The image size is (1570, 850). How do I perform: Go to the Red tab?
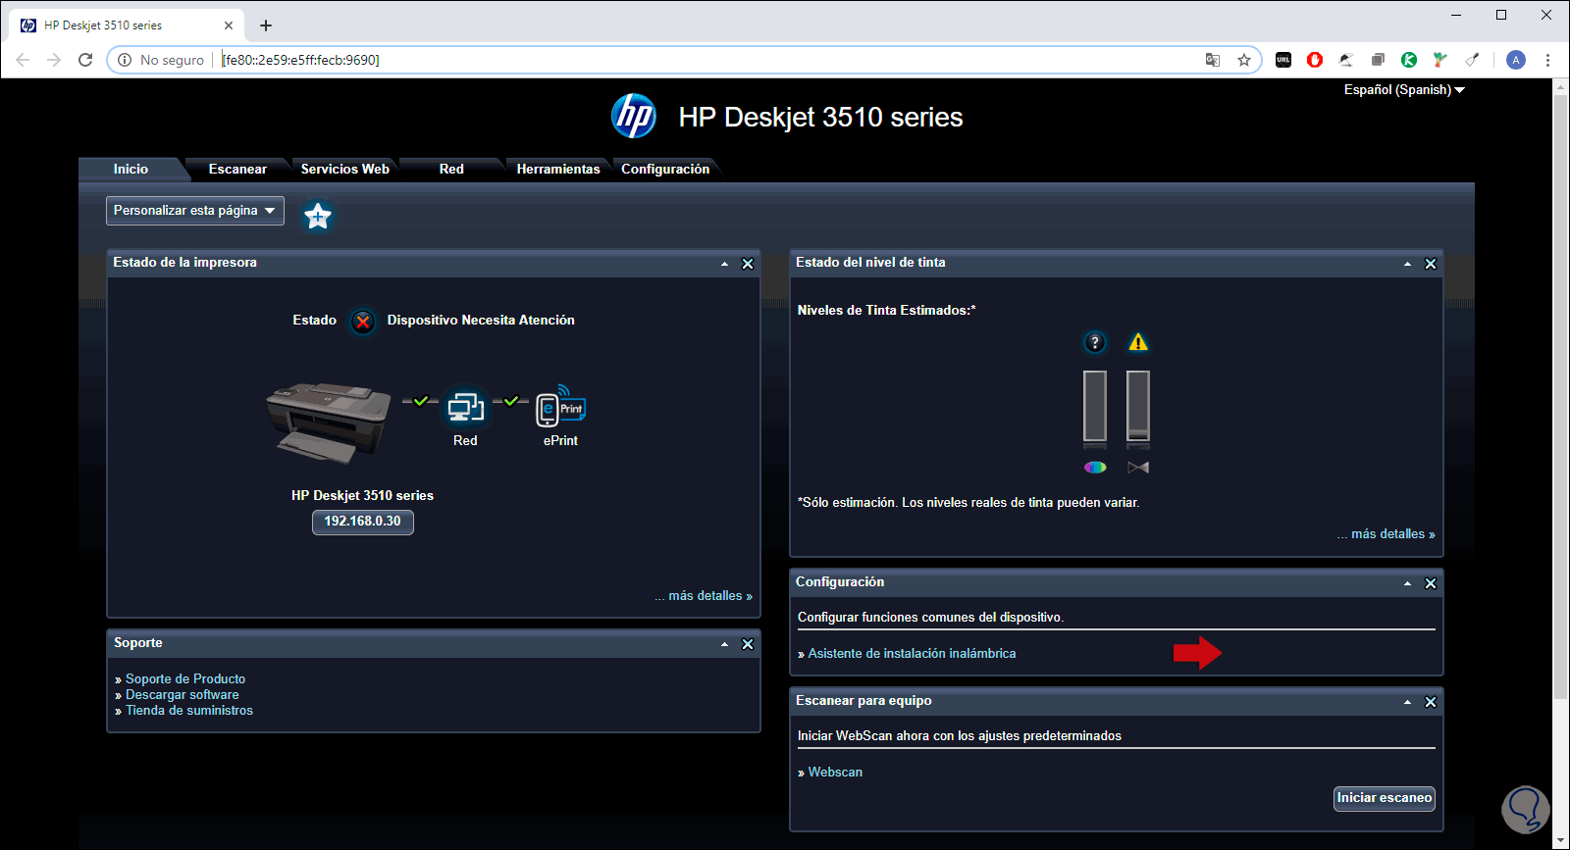click(x=451, y=169)
